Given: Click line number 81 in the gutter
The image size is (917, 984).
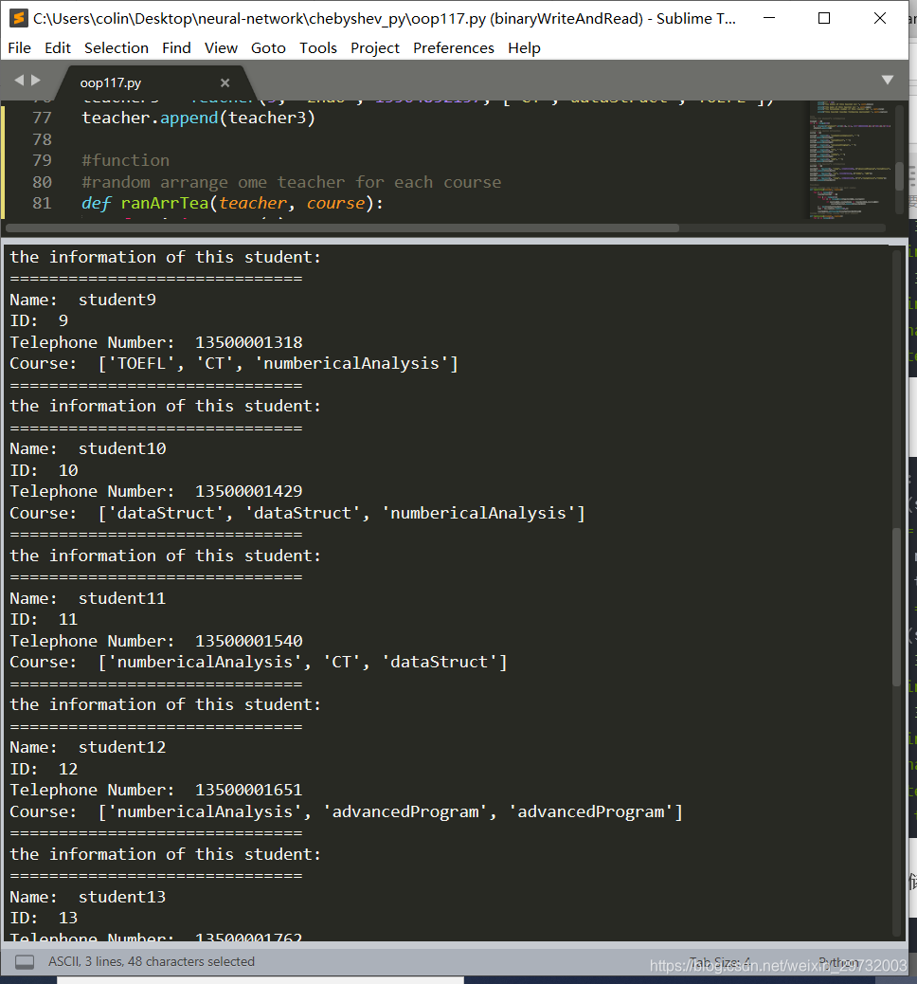Looking at the screenshot, I should [42, 203].
